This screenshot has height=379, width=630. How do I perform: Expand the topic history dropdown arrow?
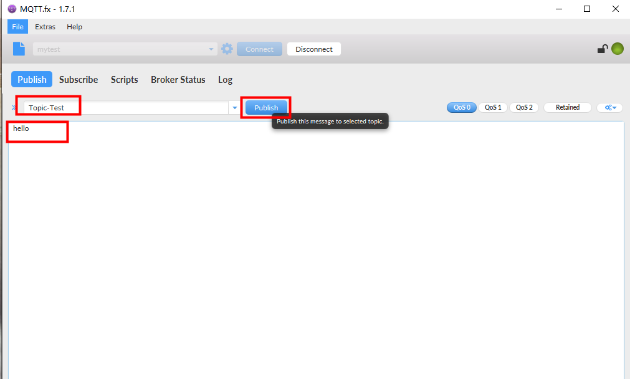pyautogui.click(x=235, y=107)
